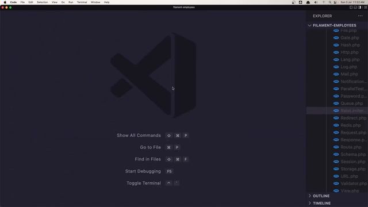Open the Run menu
The height and width of the screenshot is (207, 368).
(71, 2)
